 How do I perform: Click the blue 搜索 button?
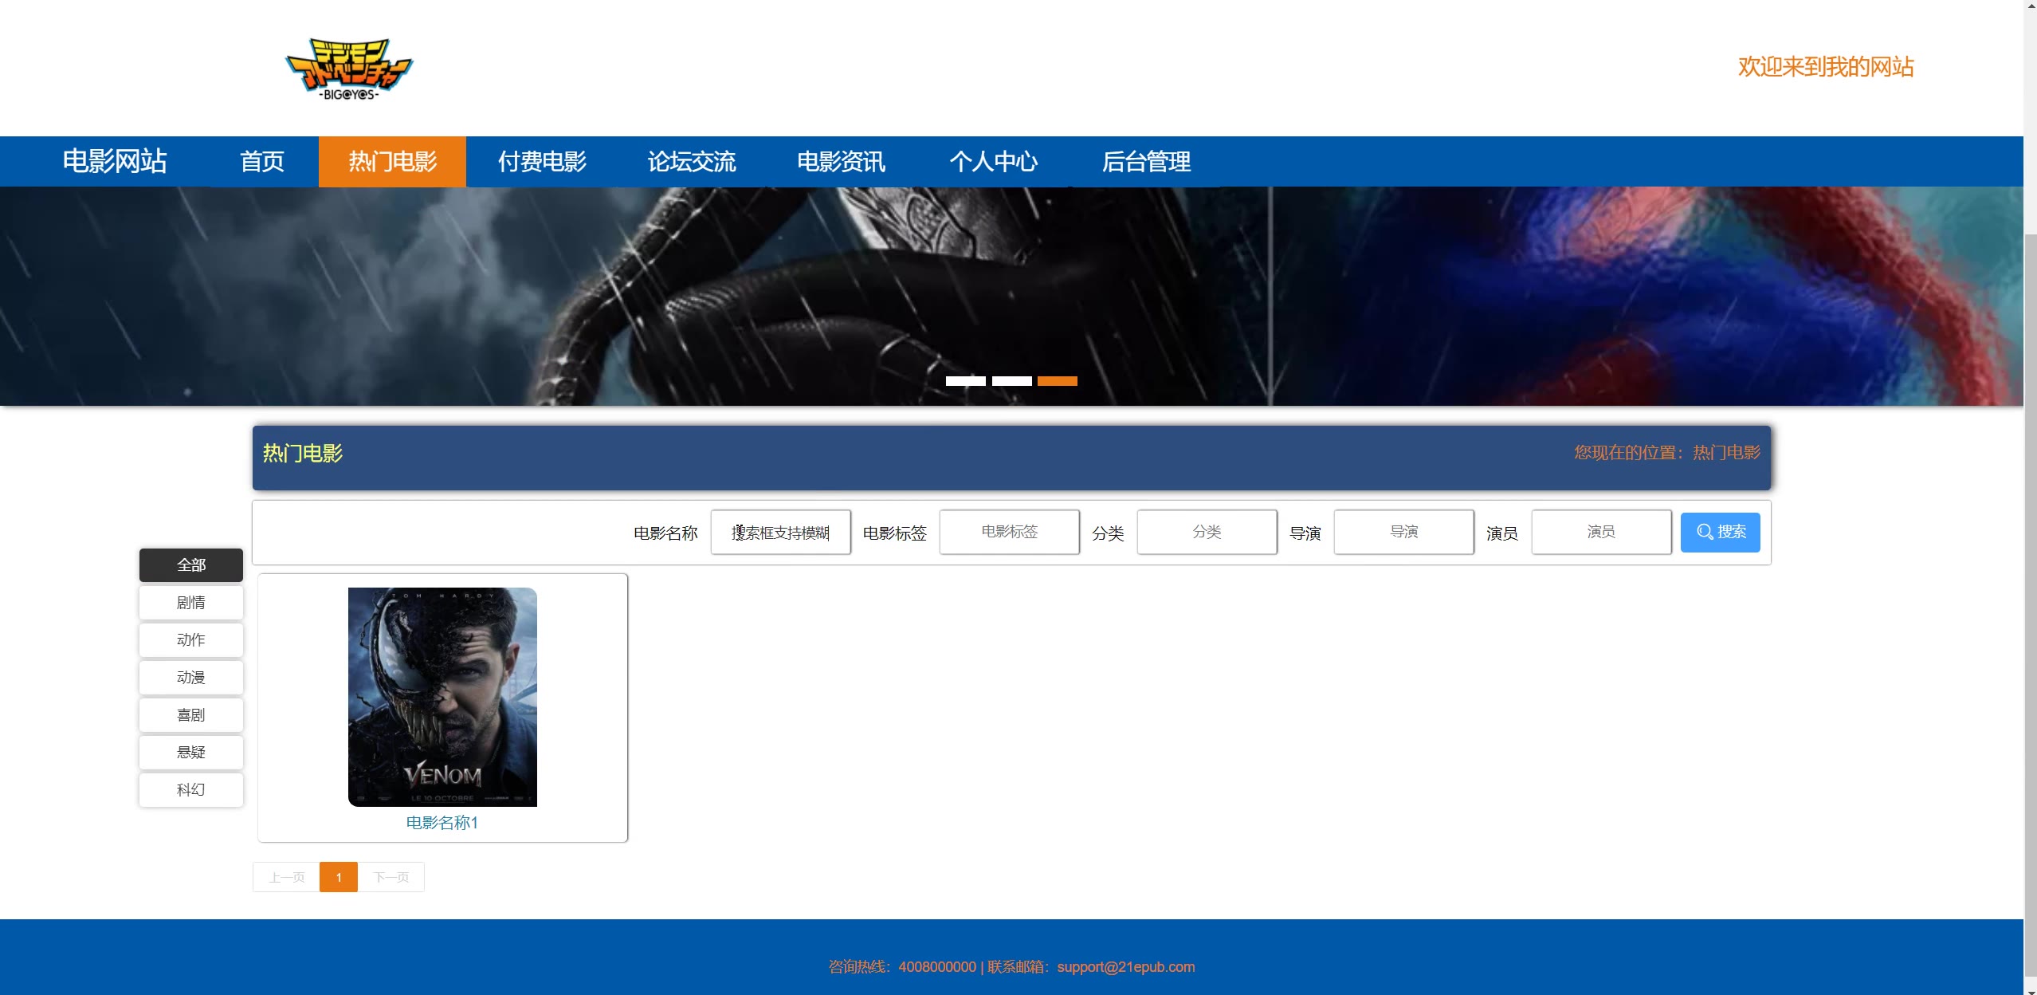(1720, 532)
